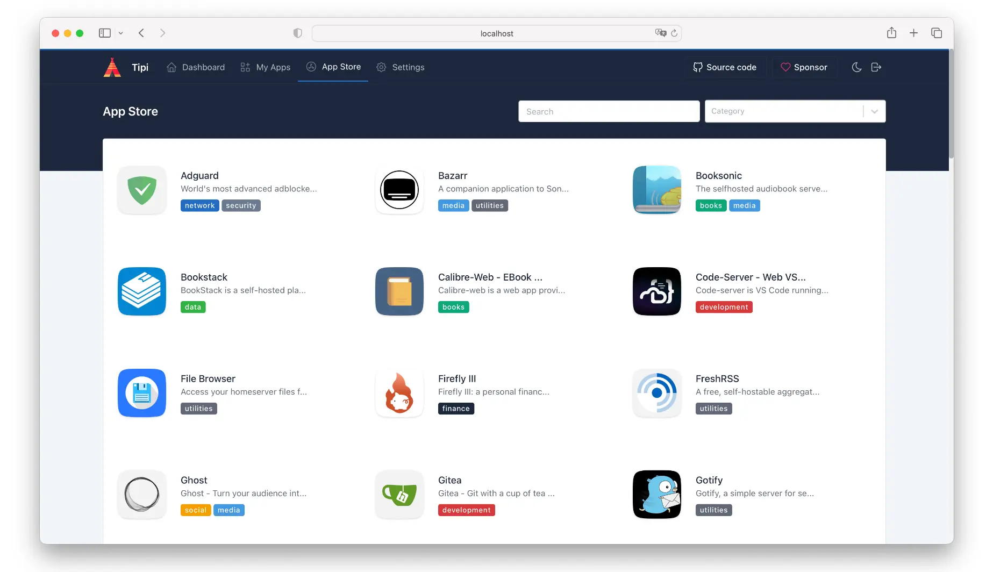Click the data tag on Bookstack
The image size is (986, 572).
[x=193, y=308]
